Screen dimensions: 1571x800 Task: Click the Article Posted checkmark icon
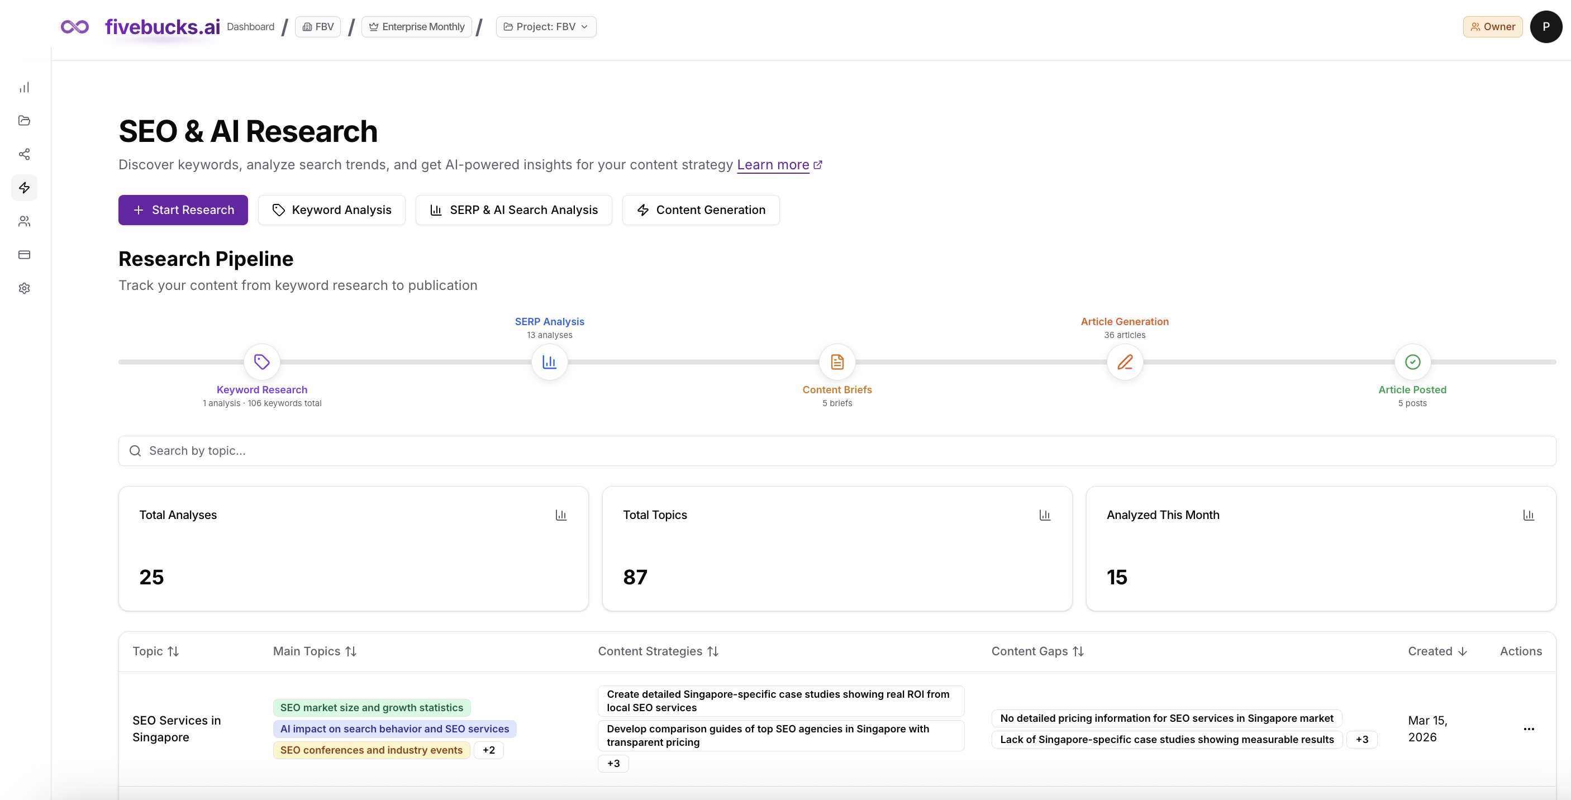coord(1412,362)
